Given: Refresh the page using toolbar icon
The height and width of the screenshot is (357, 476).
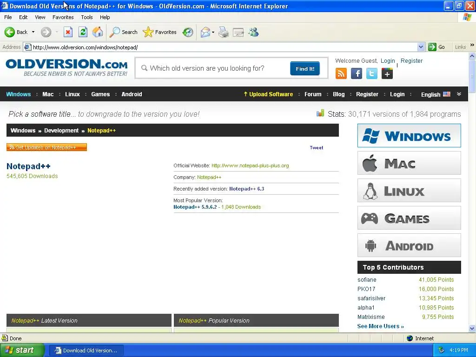Looking at the screenshot, I should tap(83, 32).
